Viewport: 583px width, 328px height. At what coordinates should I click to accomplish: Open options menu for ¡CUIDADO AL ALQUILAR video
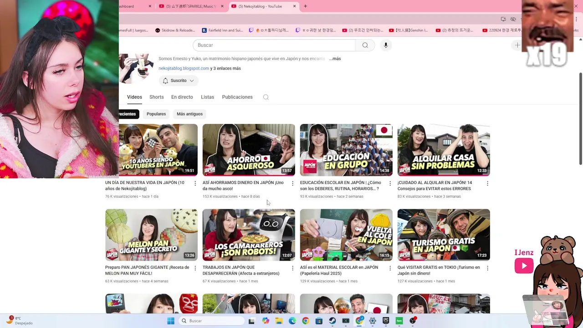(487, 184)
